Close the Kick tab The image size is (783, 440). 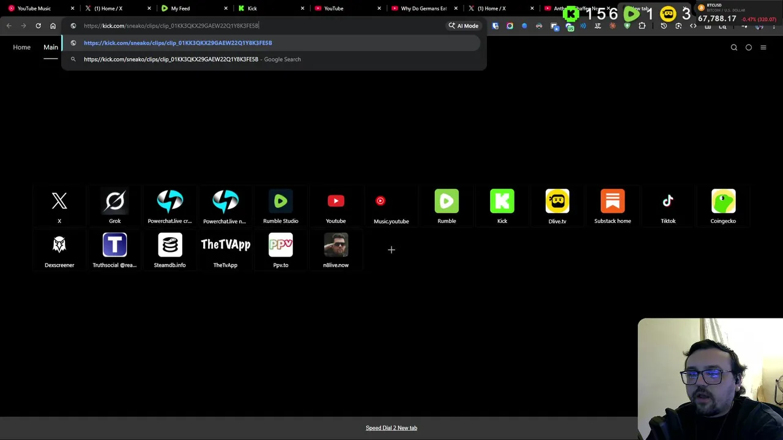click(x=302, y=9)
